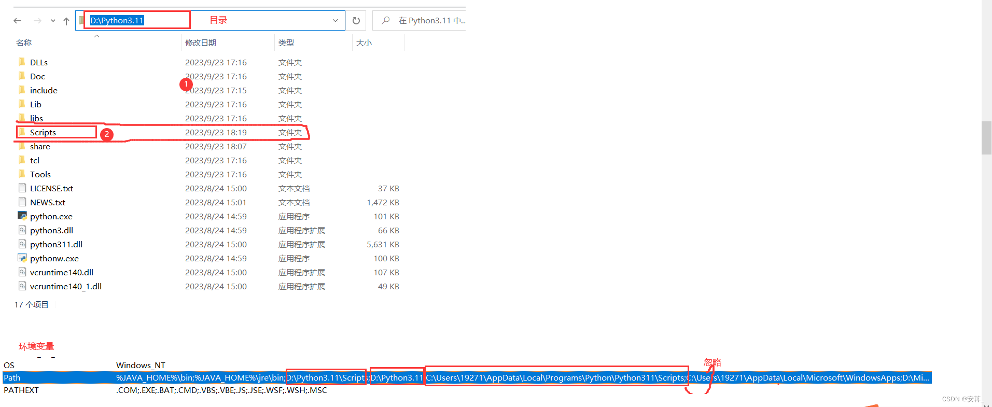The width and height of the screenshot is (992, 407).
Task: Select the share folder icon
Action: click(22, 146)
